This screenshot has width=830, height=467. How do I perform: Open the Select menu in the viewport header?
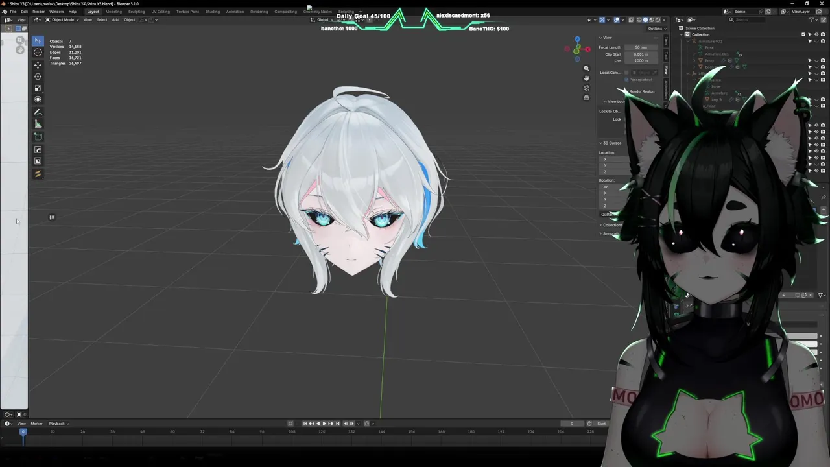pyautogui.click(x=102, y=19)
